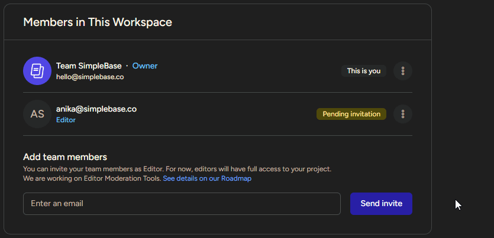494x238 pixels.
Task: Open the options menu for Team SimpleBase
Action: (x=403, y=71)
